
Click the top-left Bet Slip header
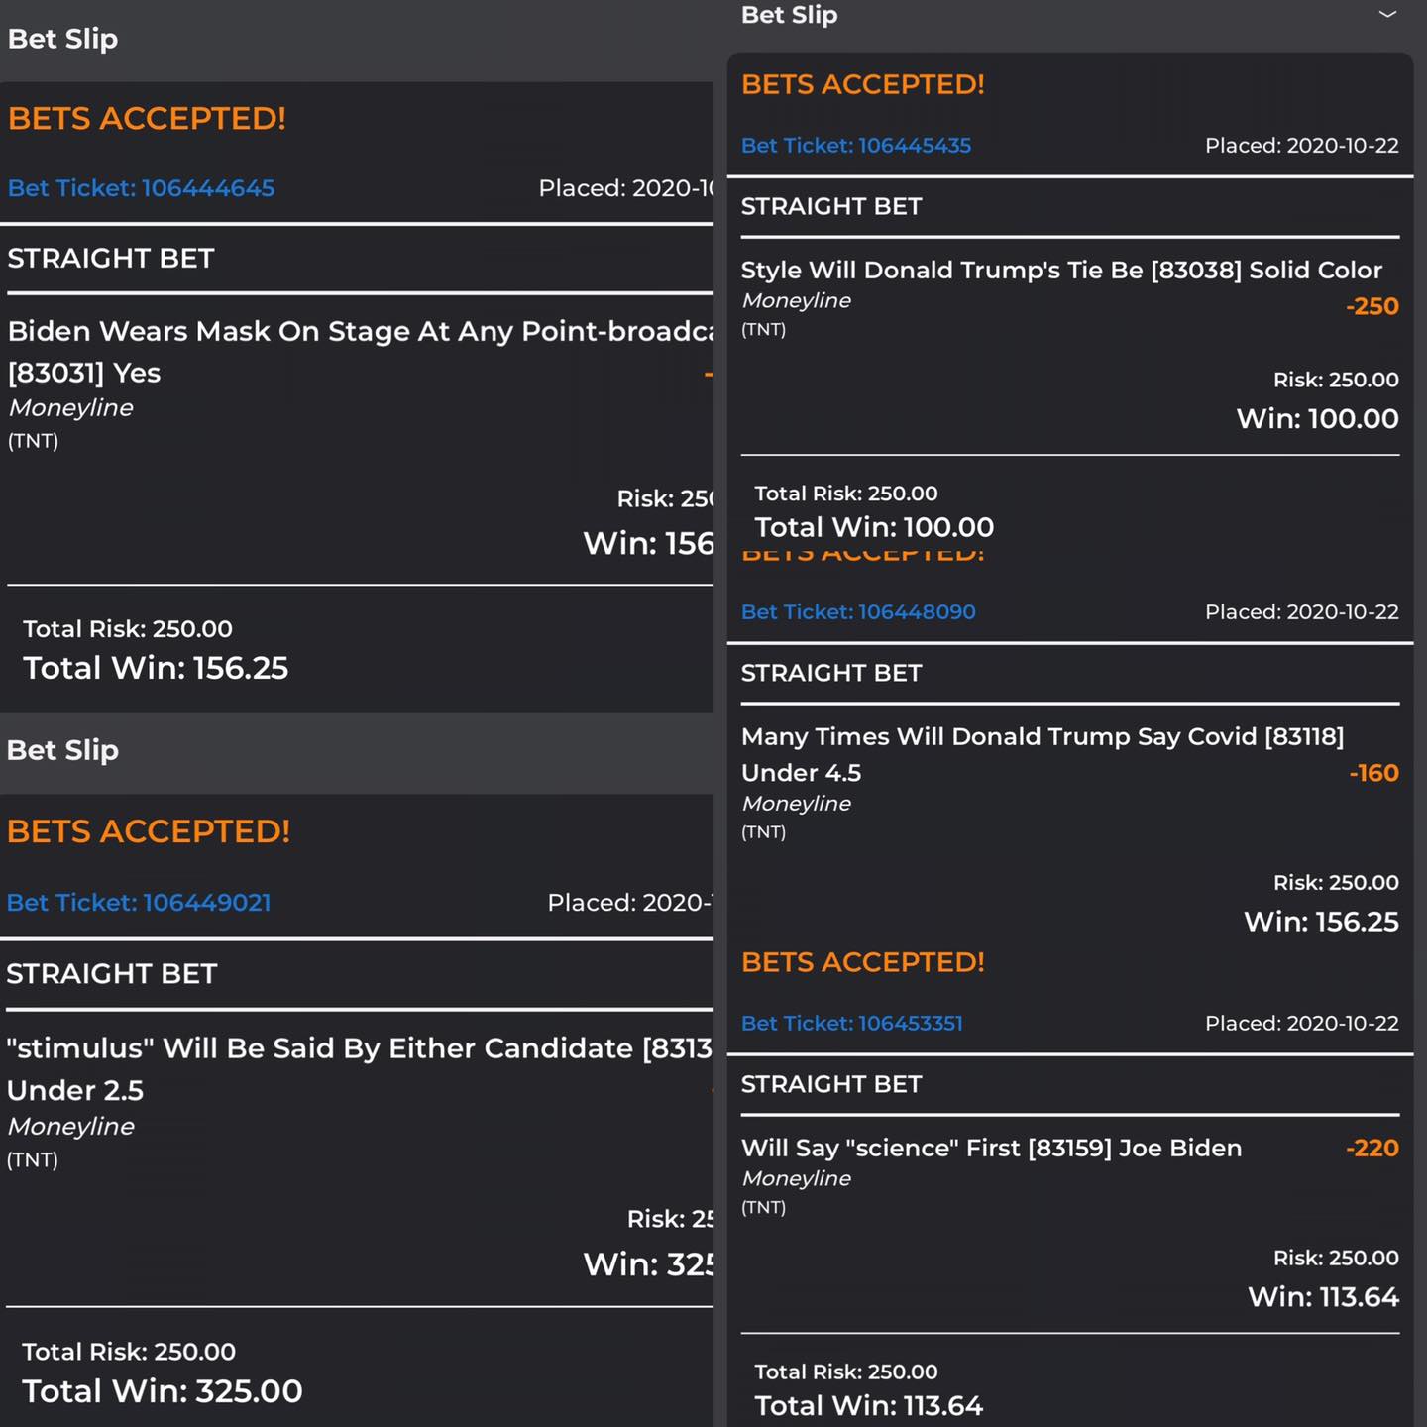[x=63, y=40]
